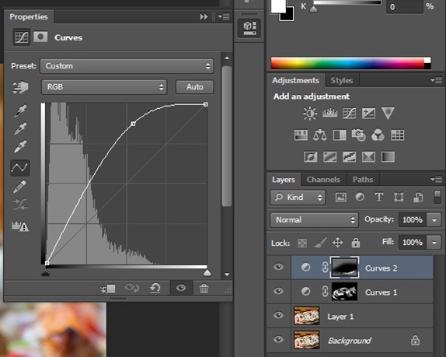Click the Gradient Map adjustment icon
Viewport: 446px width, 357px height.
point(388,156)
